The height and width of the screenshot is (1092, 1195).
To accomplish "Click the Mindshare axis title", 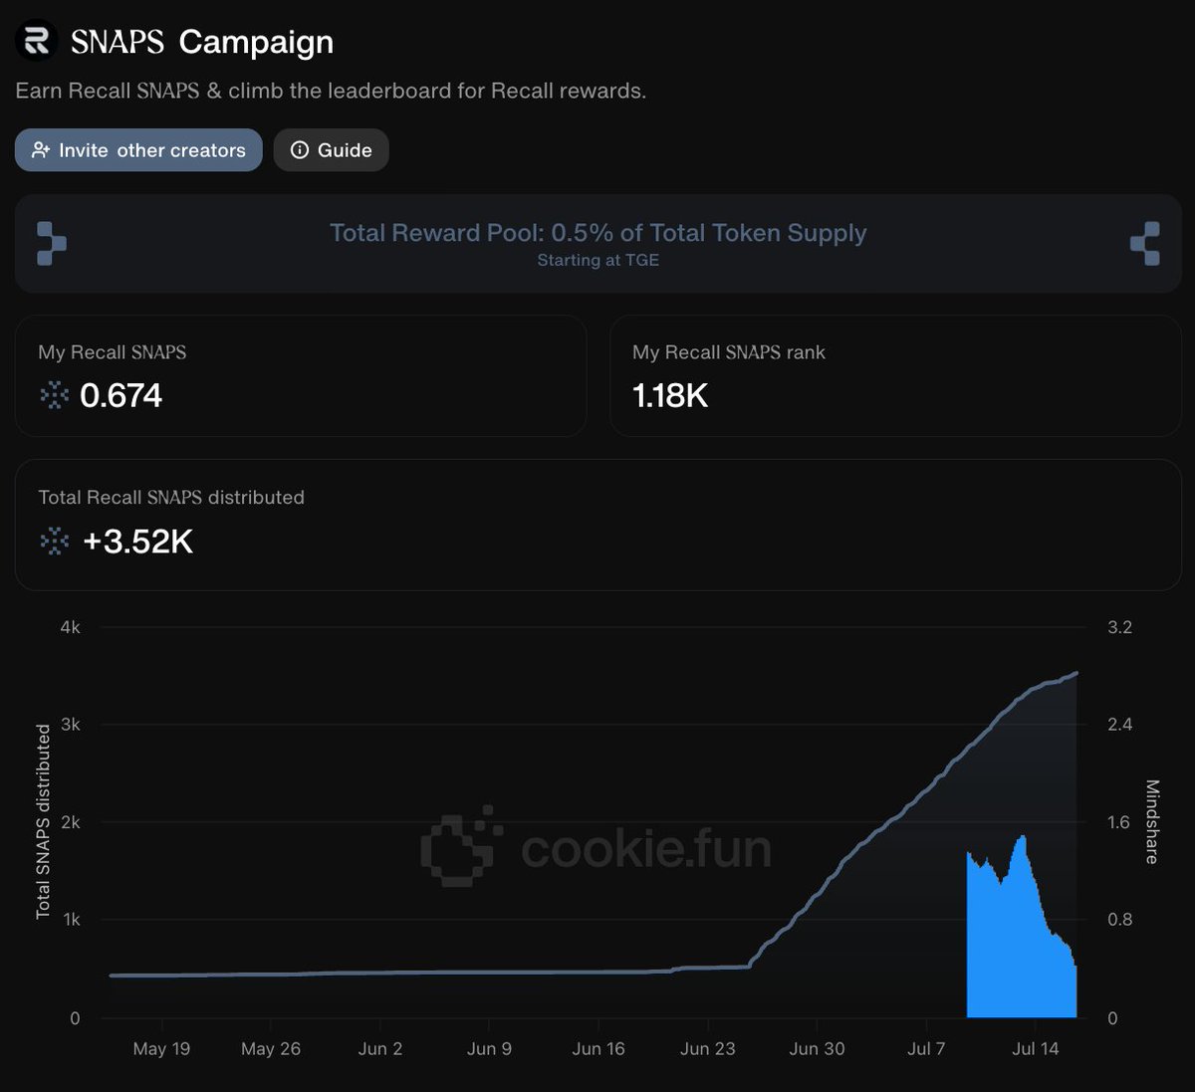I will coord(1152,821).
